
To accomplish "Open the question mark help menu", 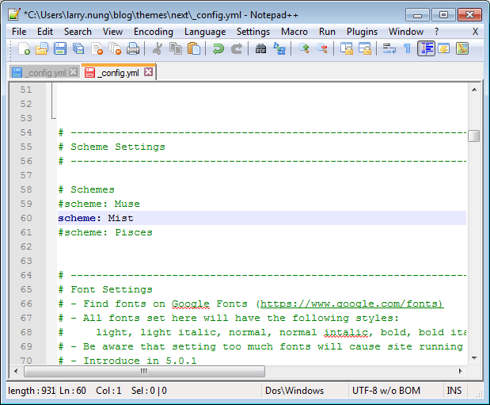I will [x=436, y=32].
